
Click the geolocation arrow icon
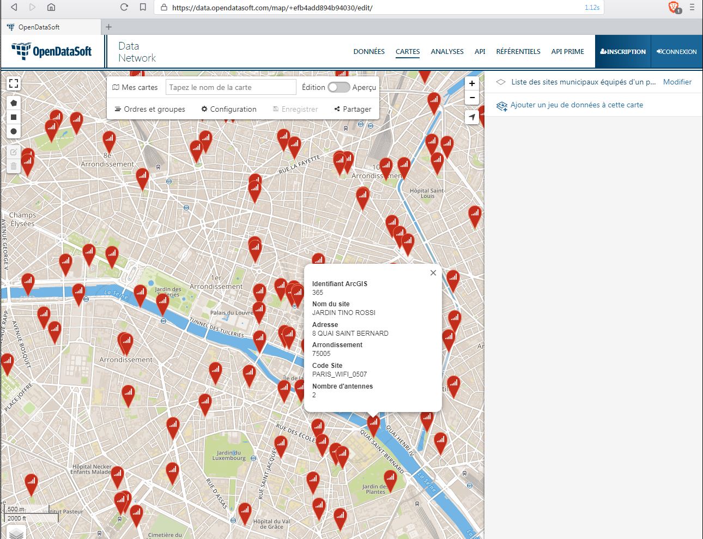[472, 117]
